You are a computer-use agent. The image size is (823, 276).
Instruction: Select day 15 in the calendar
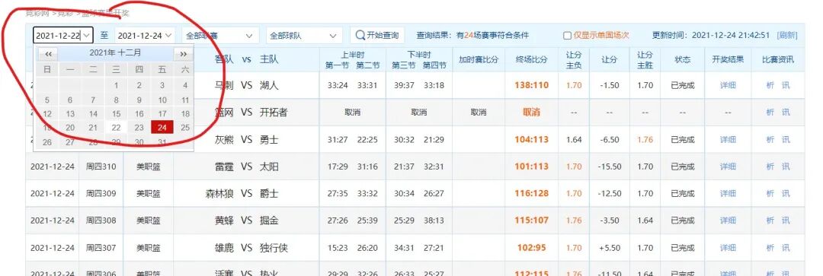(116, 113)
